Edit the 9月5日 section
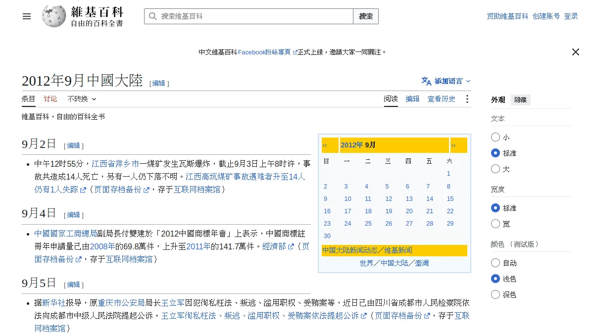Viewport: 594px width, 334px height. click(x=74, y=285)
